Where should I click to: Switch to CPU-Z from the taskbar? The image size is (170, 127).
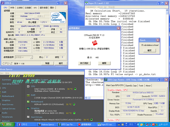[x=27, y=124]
